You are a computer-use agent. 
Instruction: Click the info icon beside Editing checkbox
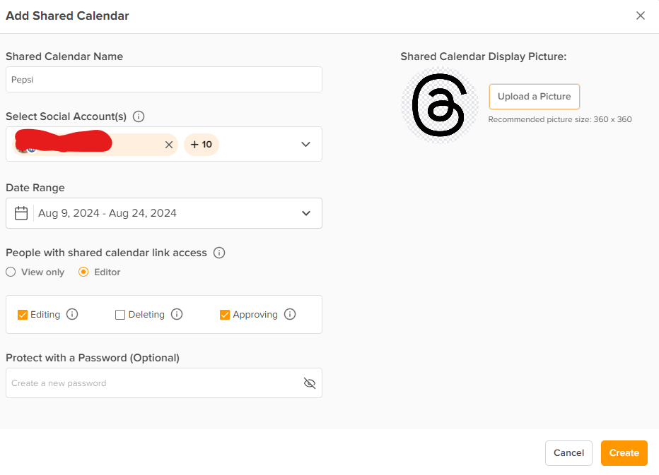(x=72, y=314)
